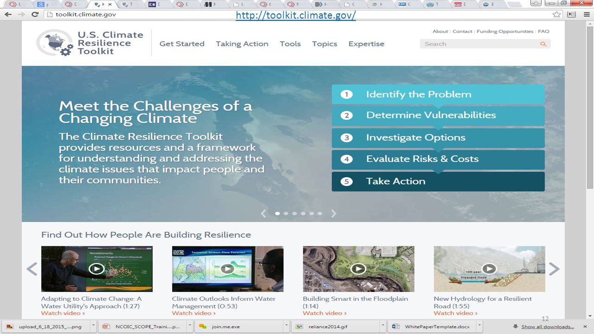Open the Tools menu item
Image resolution: width=594 pixels, height=334 pixels.
tap(290, 44)
